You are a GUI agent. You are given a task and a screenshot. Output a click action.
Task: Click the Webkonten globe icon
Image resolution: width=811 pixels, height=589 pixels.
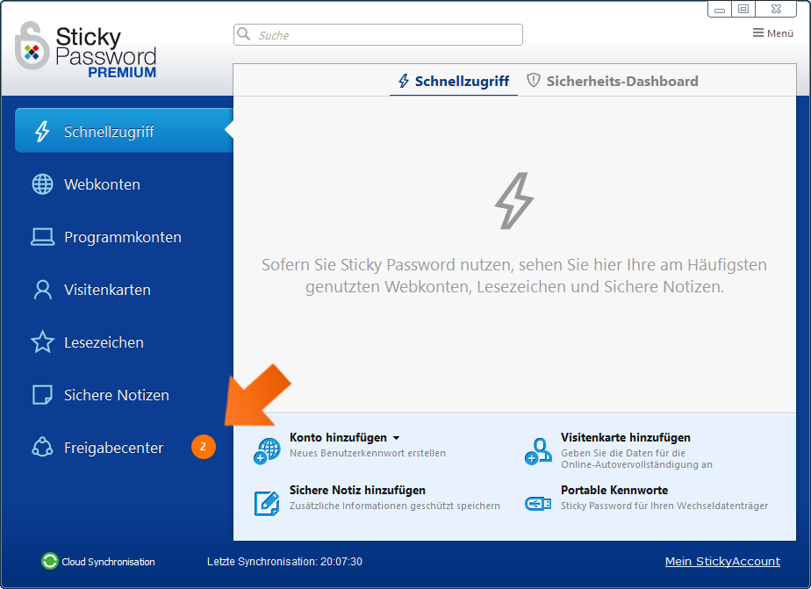tap(42, 184)
